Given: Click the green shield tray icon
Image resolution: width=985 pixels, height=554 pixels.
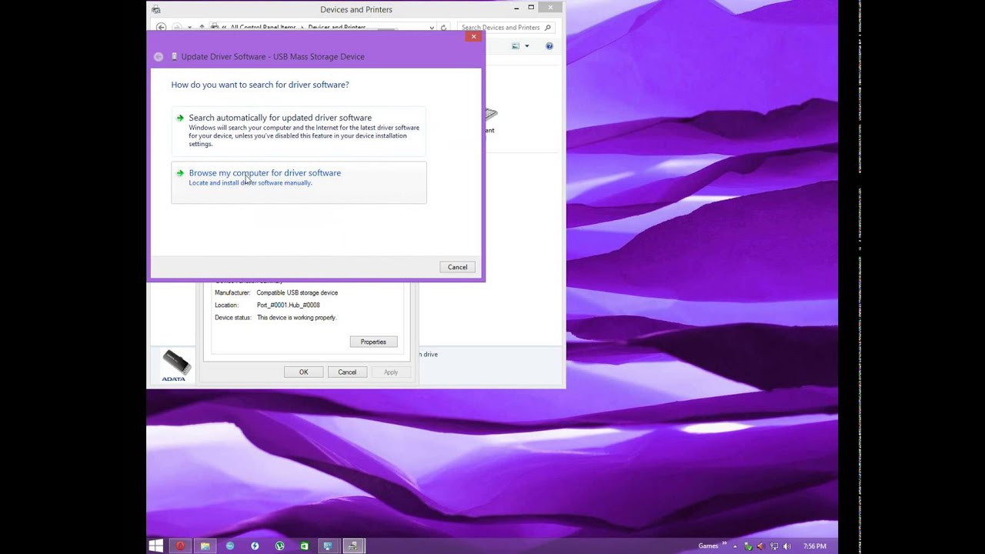Looking at the screenshot, I should (748, 546).
